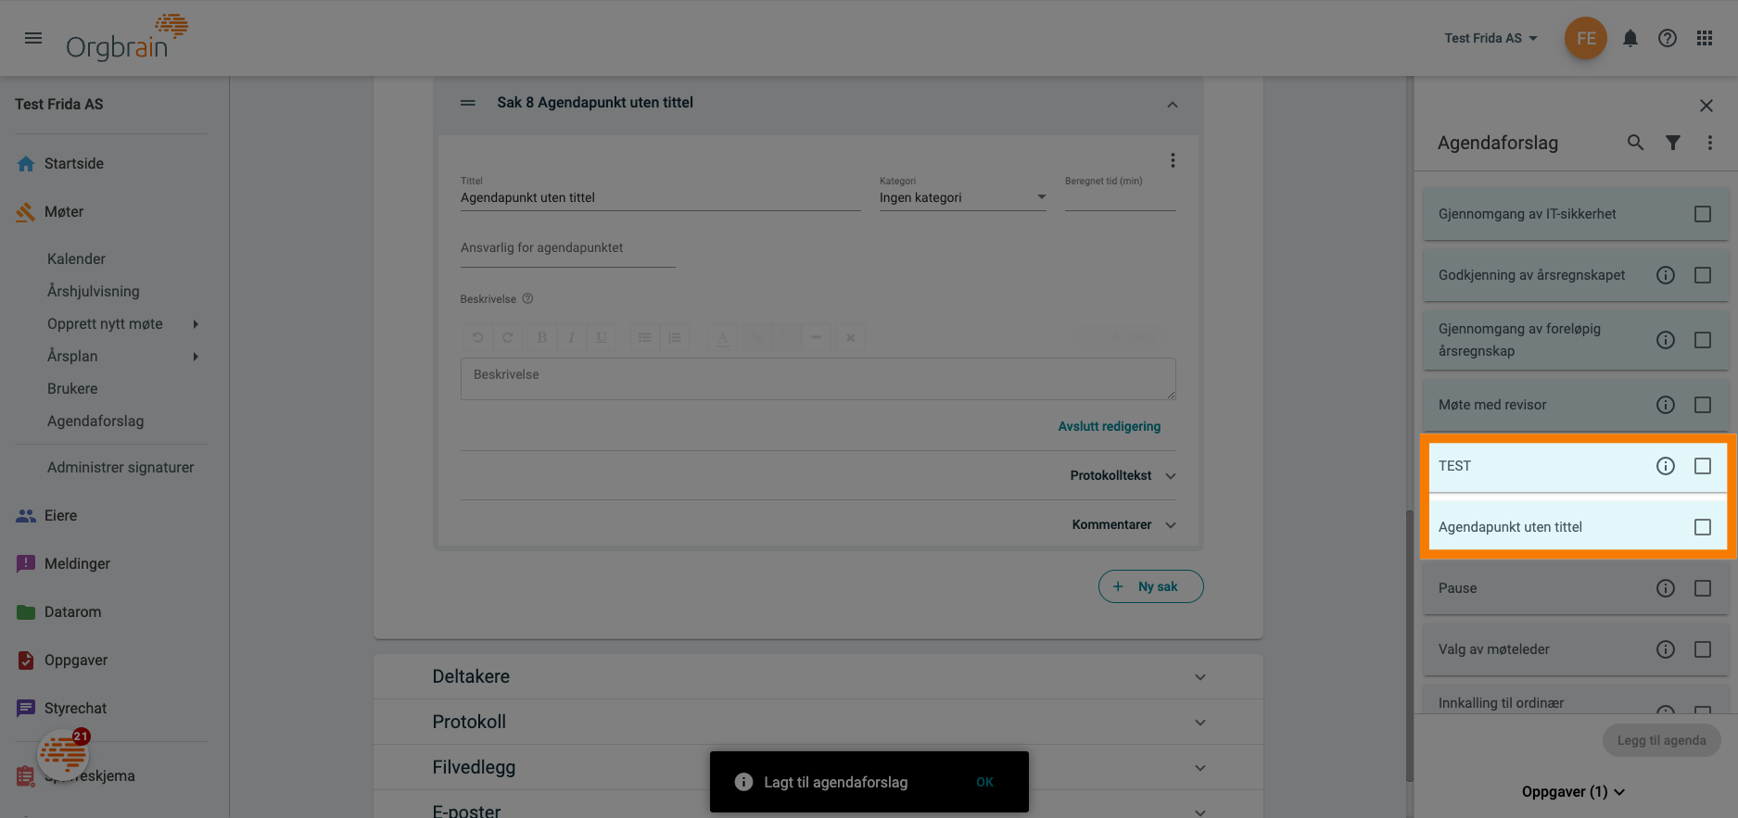Search in Agendaforslag panel
The width and height of the screenshot is (1738, 818).
1636,143
